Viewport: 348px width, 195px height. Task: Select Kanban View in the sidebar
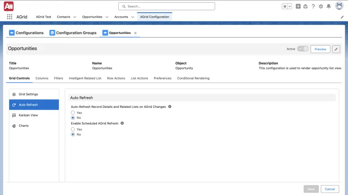[34, 115]
